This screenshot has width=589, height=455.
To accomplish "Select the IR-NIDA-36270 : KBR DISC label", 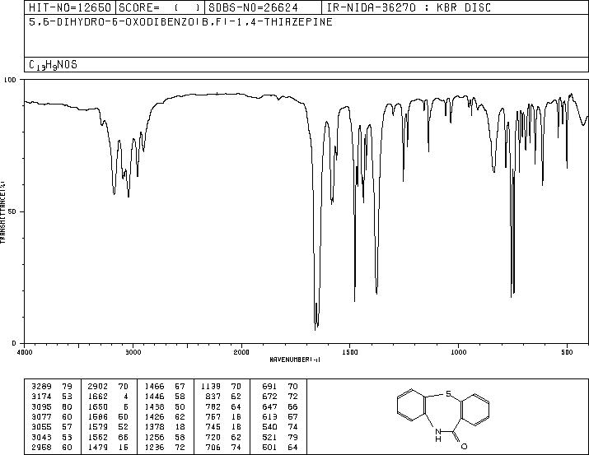I will pos(409,7).
